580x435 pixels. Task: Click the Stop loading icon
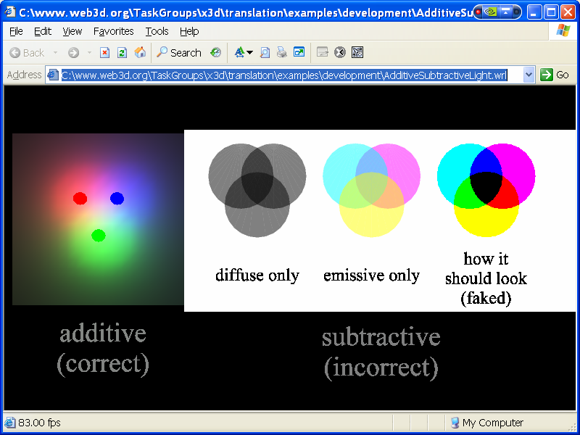pos(105,52)
